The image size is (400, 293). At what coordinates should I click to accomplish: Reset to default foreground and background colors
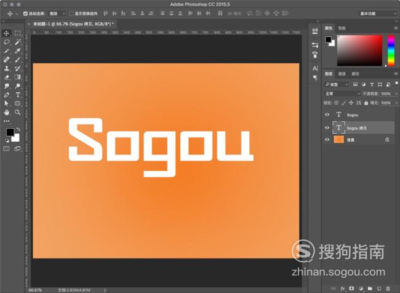coord(7,140)
